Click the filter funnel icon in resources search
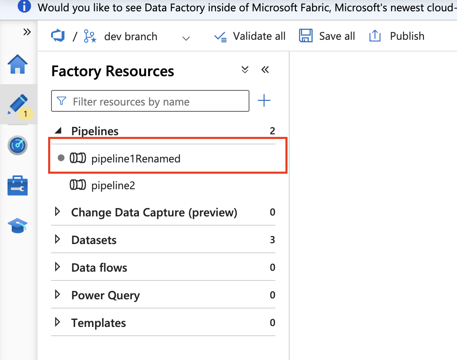The image size is (457, 360). pyautogui.click(x=61, y=101)
